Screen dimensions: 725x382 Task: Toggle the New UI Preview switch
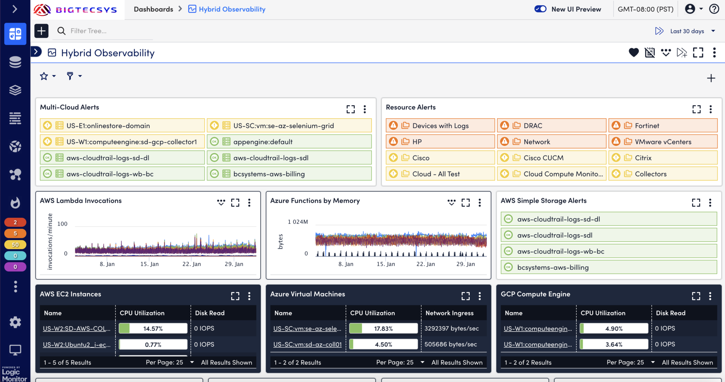click(541, 9)
